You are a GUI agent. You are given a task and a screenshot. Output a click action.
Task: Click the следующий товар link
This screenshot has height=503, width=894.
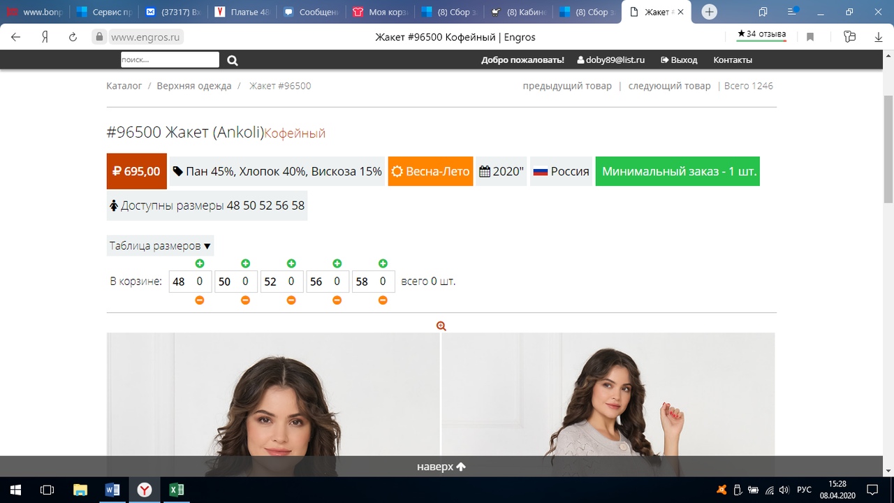pyautogui.click(x=669, y=86)
